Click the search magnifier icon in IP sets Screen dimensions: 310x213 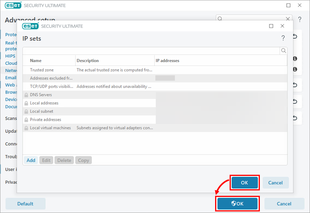(283, 50)
